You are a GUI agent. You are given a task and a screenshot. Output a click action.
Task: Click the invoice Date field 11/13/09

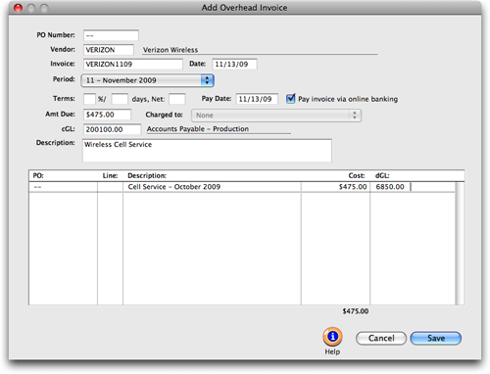click(234, 64)
